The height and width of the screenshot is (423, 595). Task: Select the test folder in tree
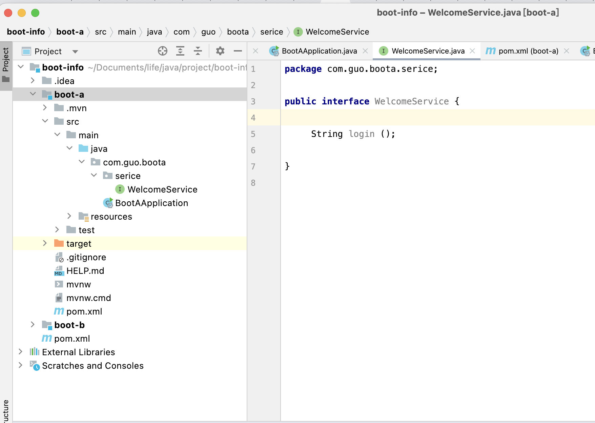tap(86, 230)
